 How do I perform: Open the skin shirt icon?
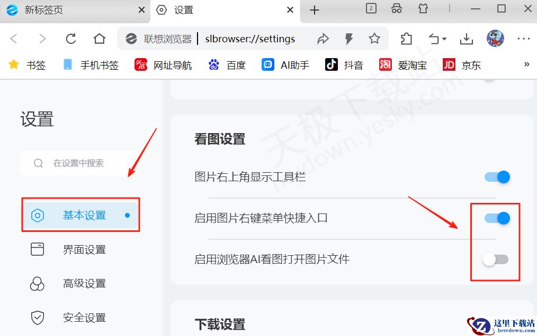tap(423, 8)
